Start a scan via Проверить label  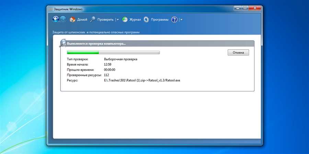tap(105, 20)
